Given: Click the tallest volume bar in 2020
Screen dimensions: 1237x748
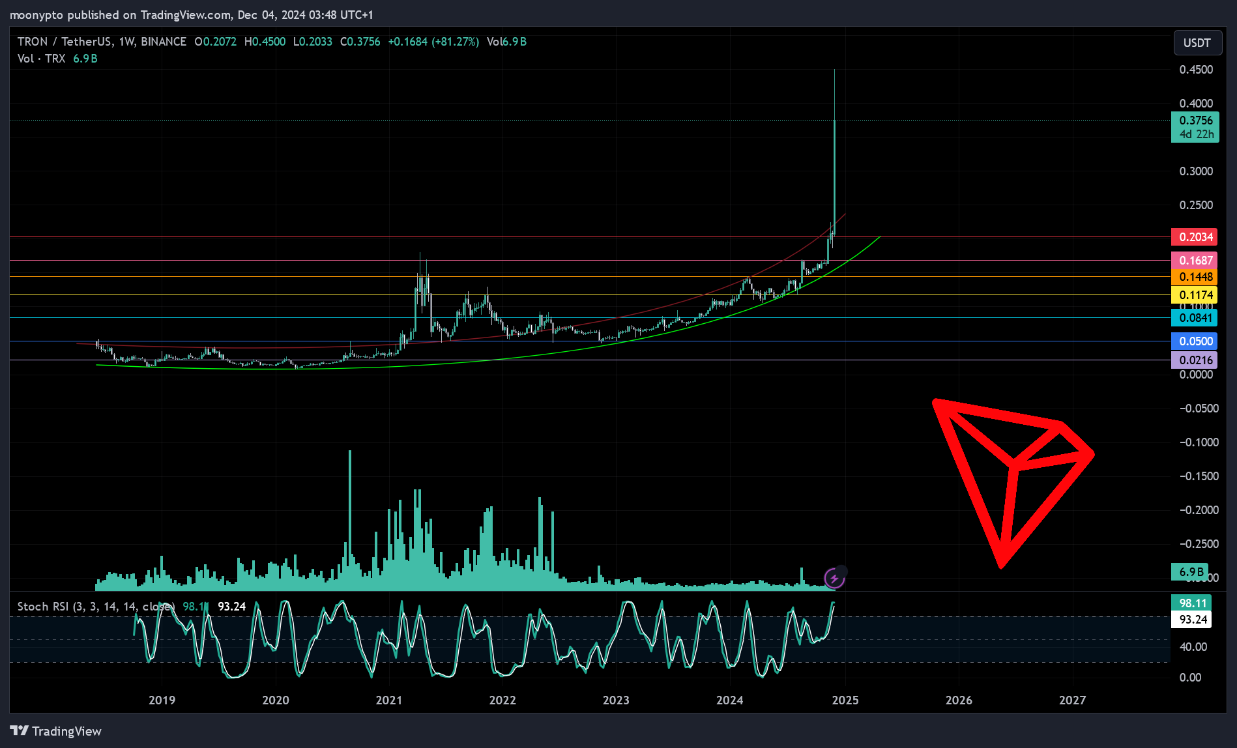Looking at the screenshot, I should point(350,520).
